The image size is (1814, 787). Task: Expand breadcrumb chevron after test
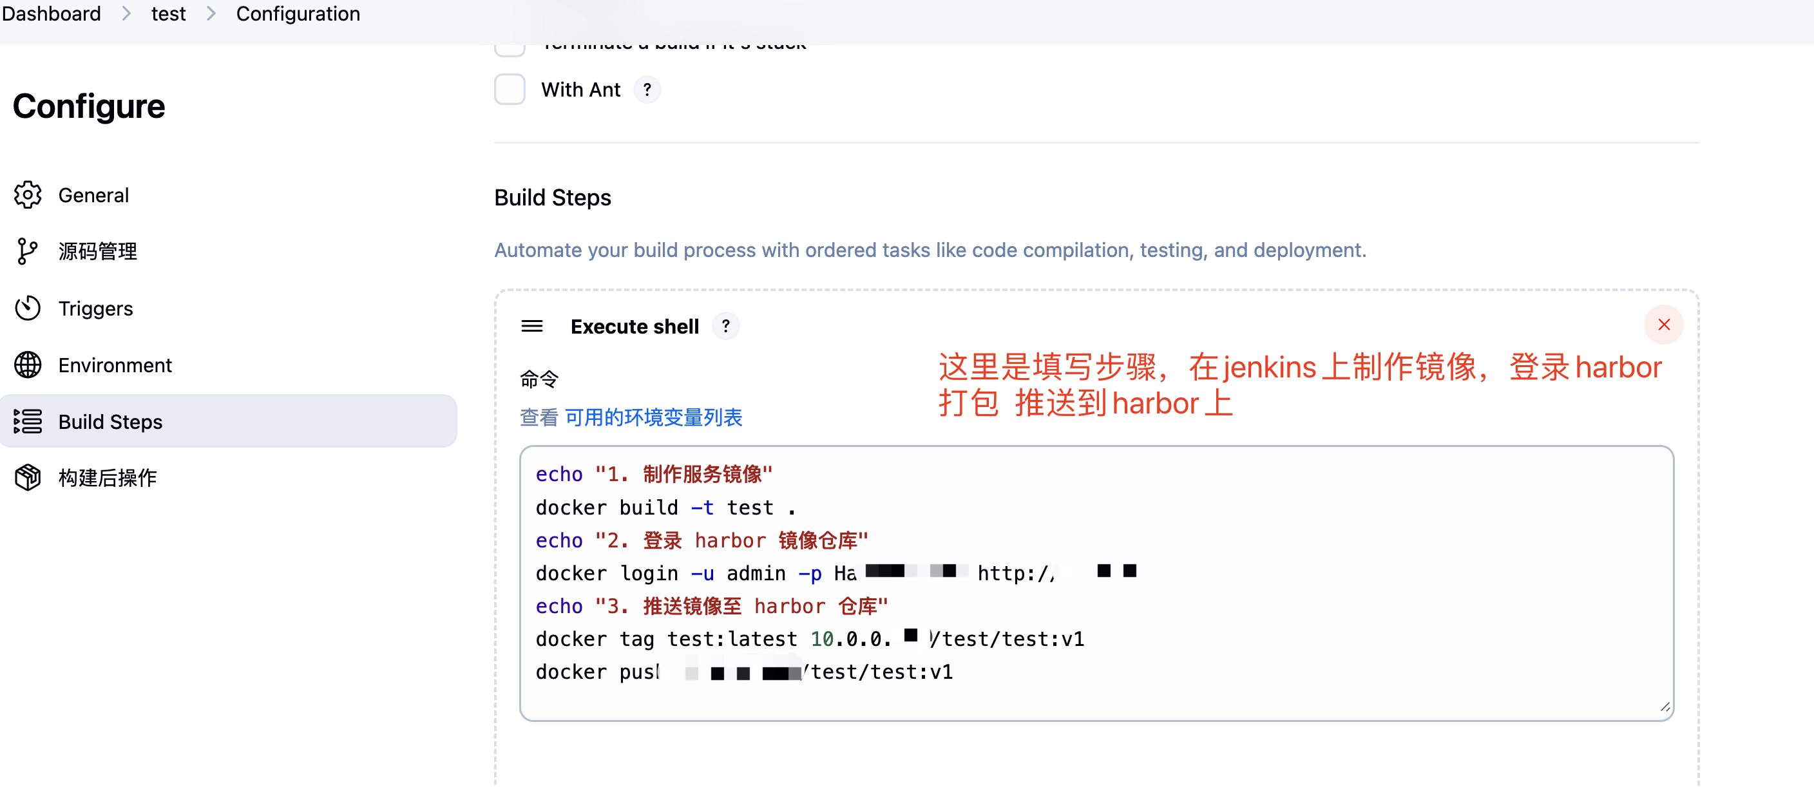click(x=211, y=14)
